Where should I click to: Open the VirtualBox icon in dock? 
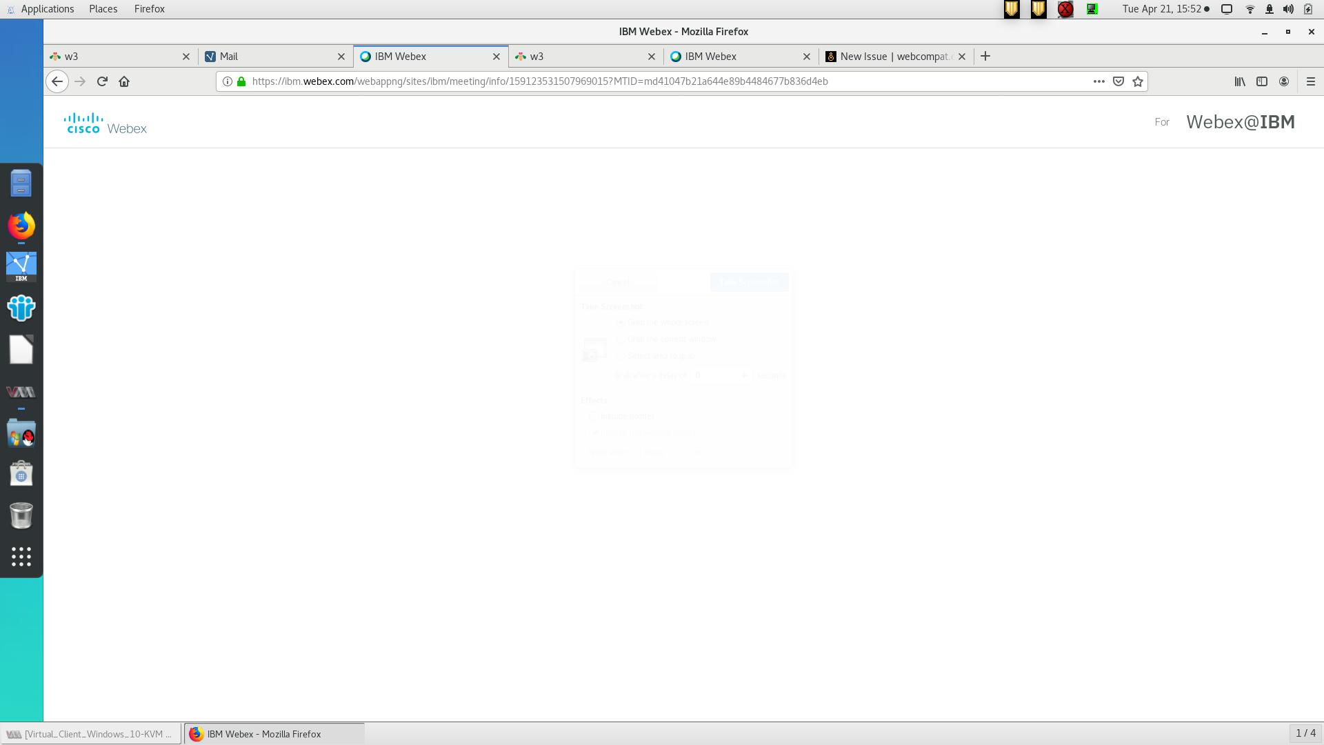pos(21,391)
